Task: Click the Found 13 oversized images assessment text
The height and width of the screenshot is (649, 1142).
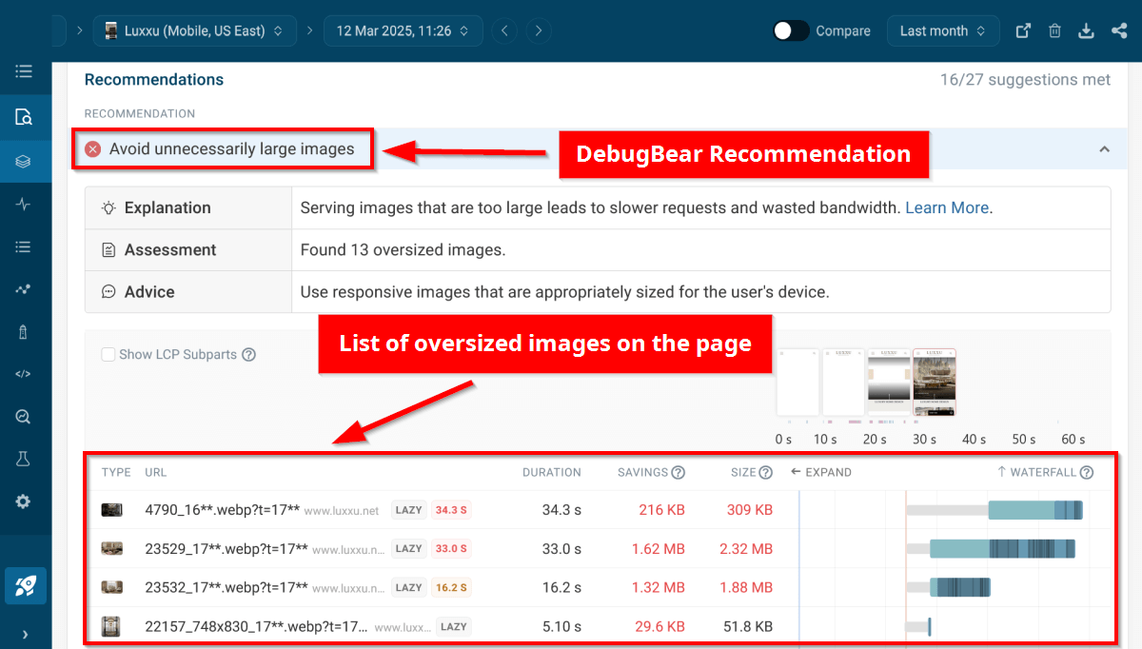Action: (x=403, y=250)
